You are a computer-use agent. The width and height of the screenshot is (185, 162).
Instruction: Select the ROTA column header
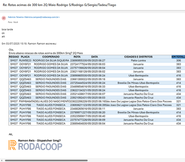(77, 57)
